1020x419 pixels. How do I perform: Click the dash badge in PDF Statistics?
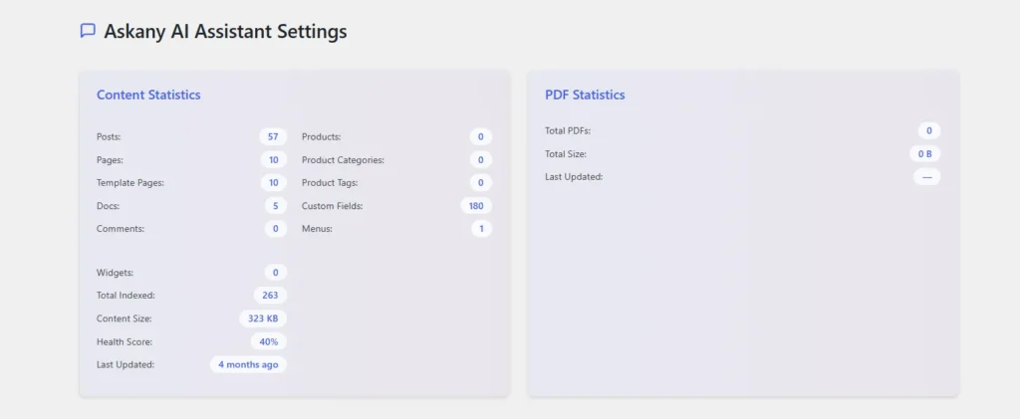[927, 177]
